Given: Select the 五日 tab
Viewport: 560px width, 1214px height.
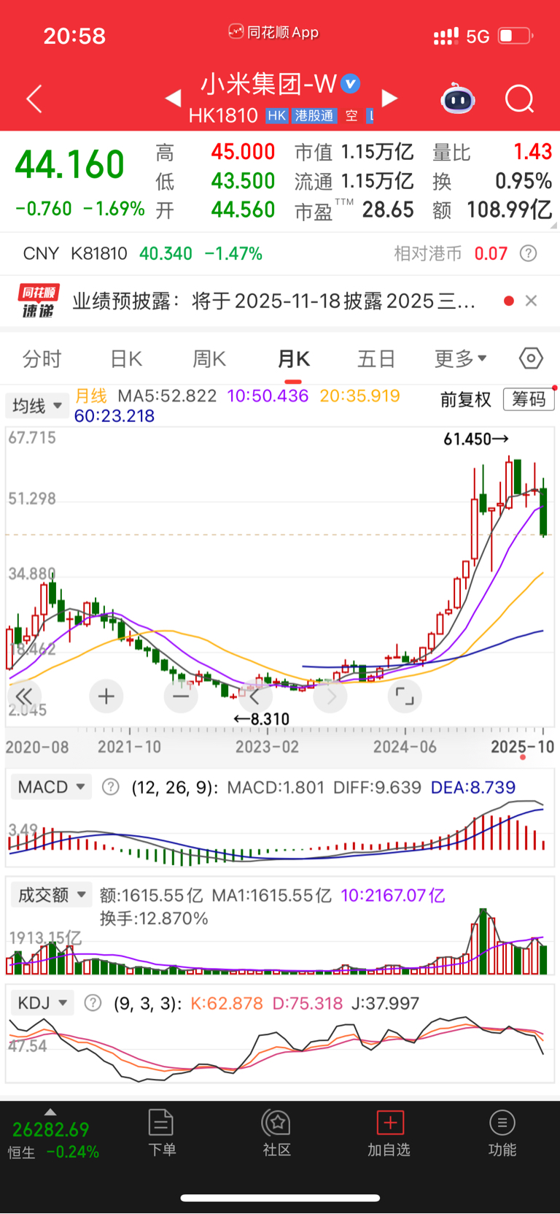Looking at the screenshot, I should coord(376,359).
